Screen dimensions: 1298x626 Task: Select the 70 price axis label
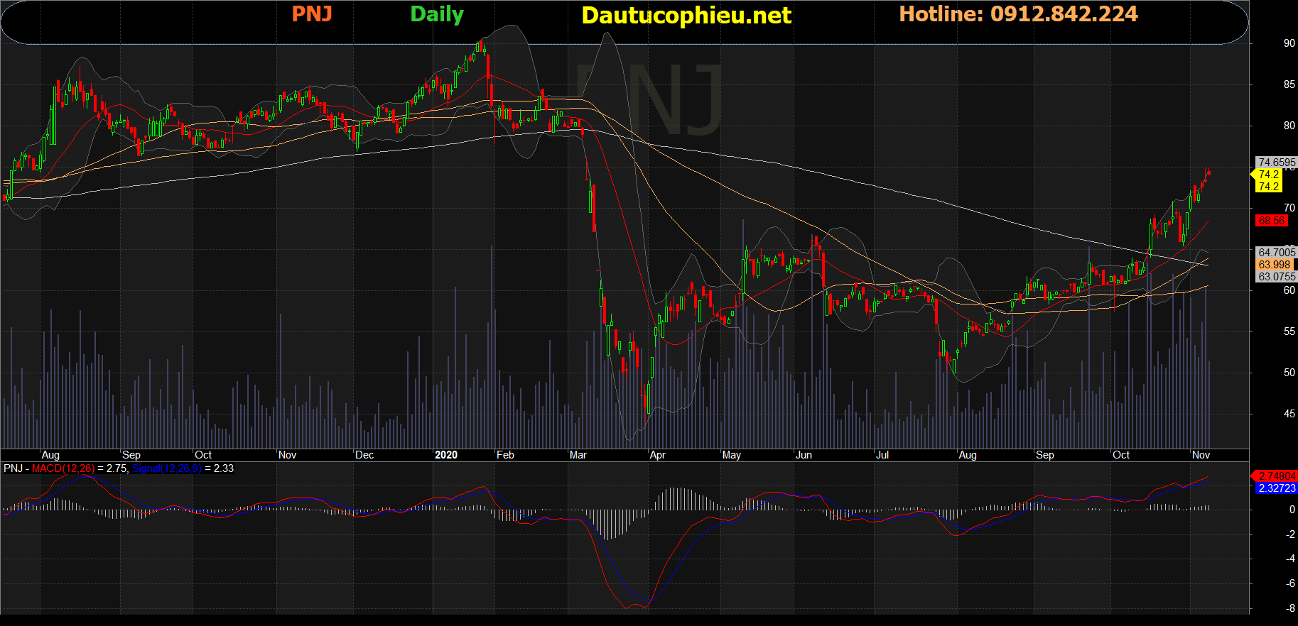tap(1289, 208)
